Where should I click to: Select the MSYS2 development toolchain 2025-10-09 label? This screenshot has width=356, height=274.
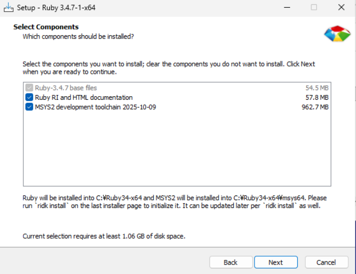pos(95,107)
